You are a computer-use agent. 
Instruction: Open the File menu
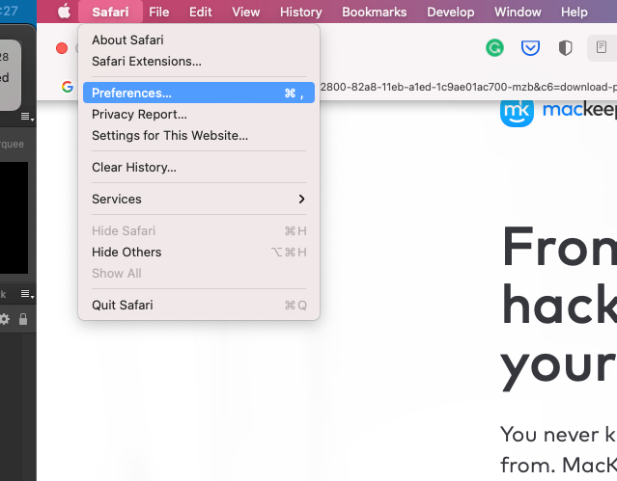(x=159, y=12)
